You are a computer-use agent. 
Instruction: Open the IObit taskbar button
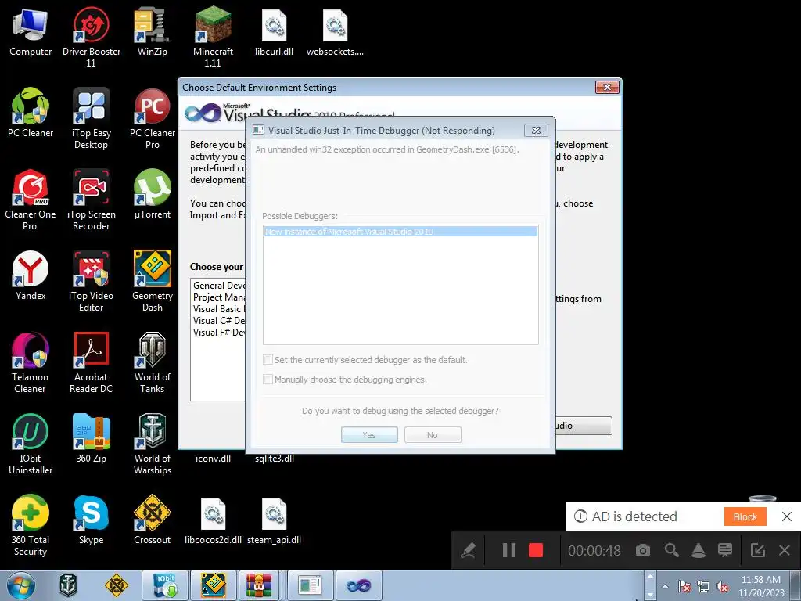click(165, 585)
